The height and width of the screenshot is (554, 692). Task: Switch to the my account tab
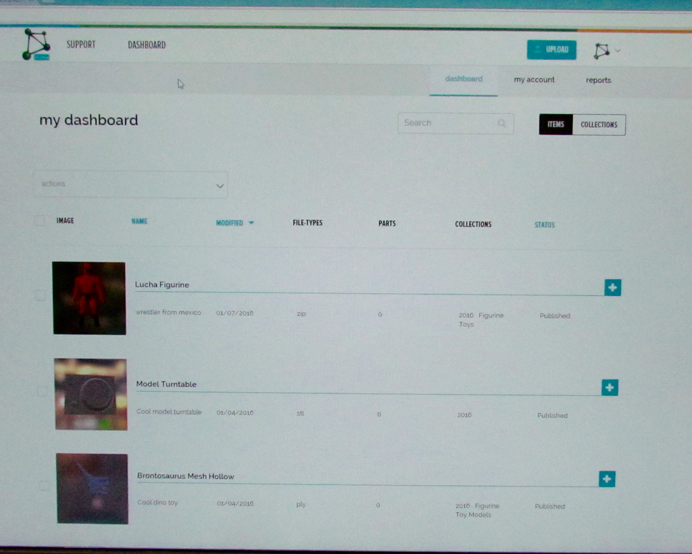(534, 80)
